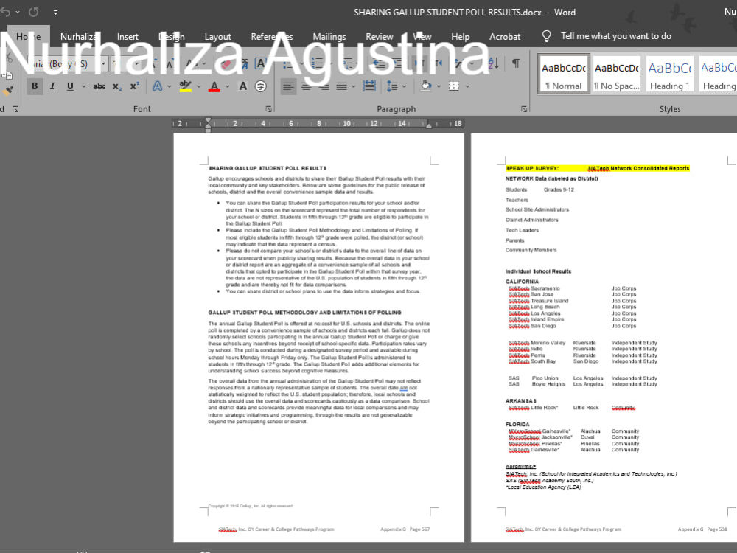
Task: Apply the Heading 1 style
Action: (x=670, y=74)
